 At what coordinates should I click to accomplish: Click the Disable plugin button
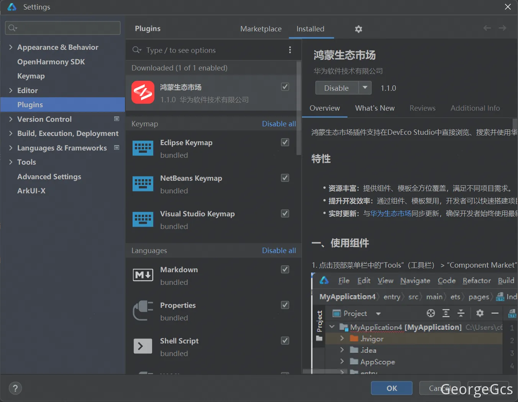click(x=337, y=88)
